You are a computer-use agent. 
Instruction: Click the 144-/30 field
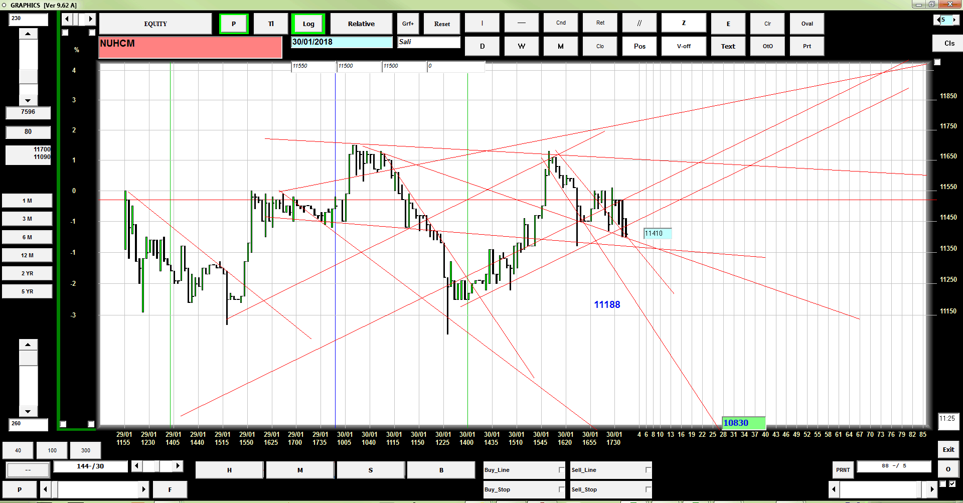click(x=90, y=466)
